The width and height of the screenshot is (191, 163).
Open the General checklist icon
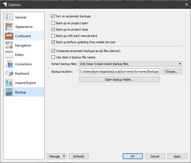9,17
